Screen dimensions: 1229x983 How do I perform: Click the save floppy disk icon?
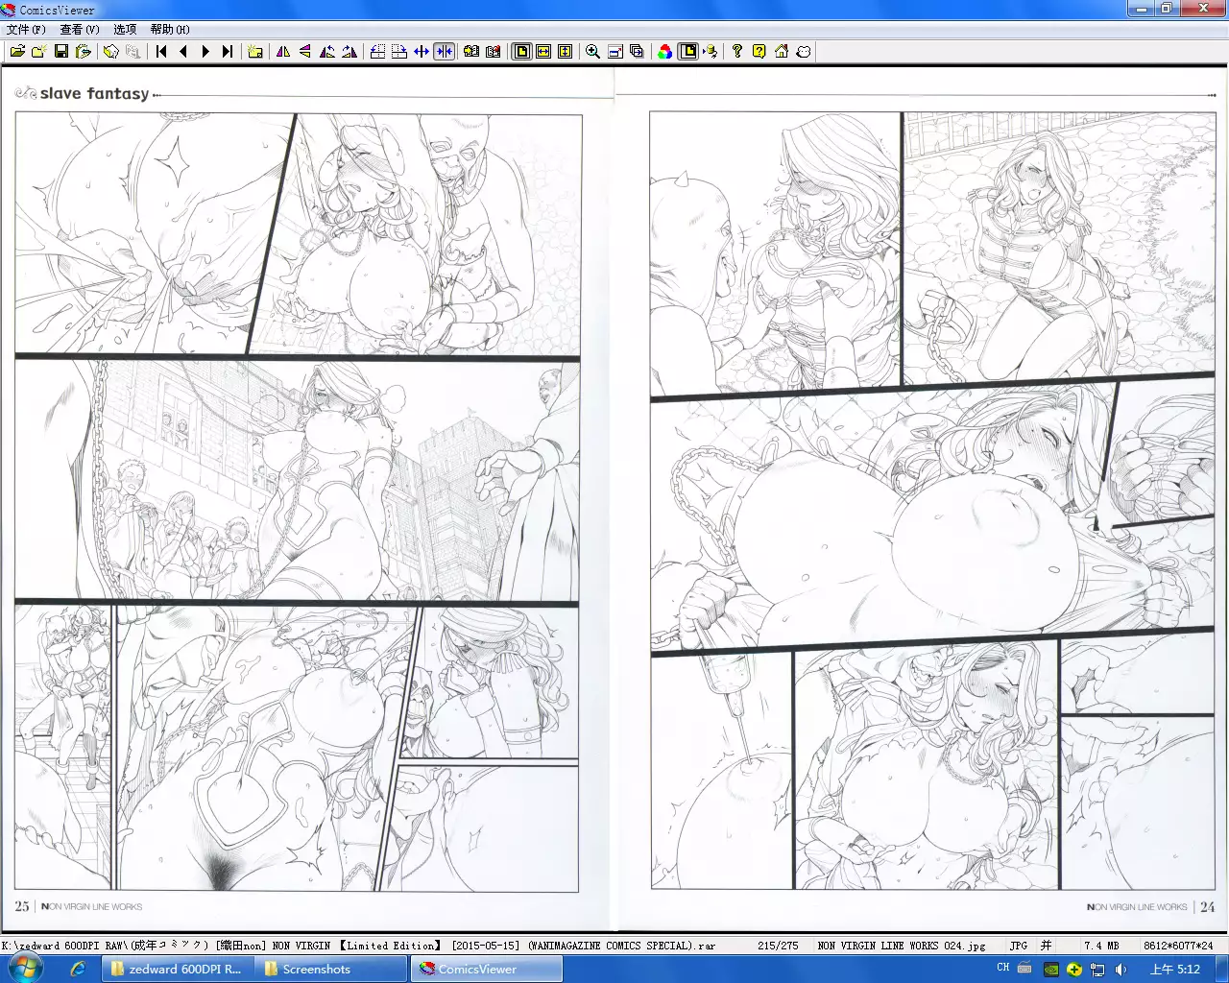61,52
